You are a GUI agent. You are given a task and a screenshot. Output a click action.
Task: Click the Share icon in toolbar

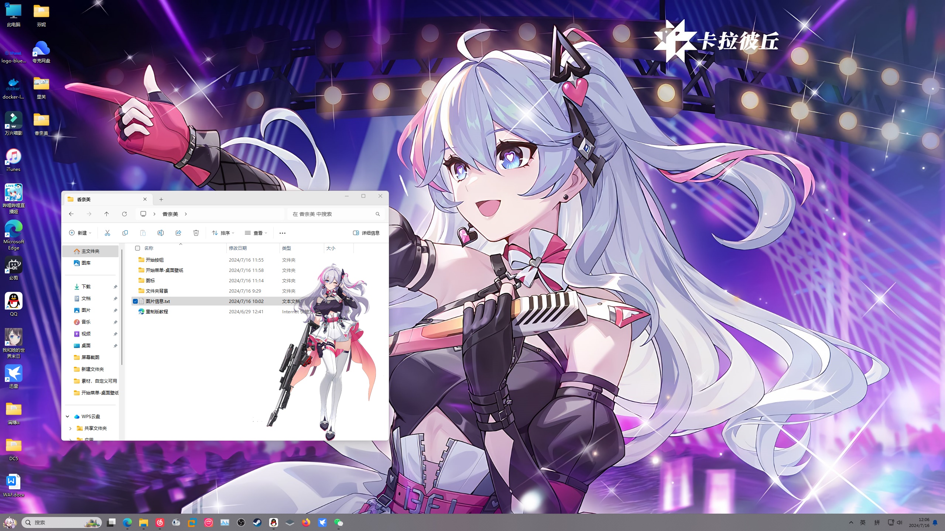178,233
